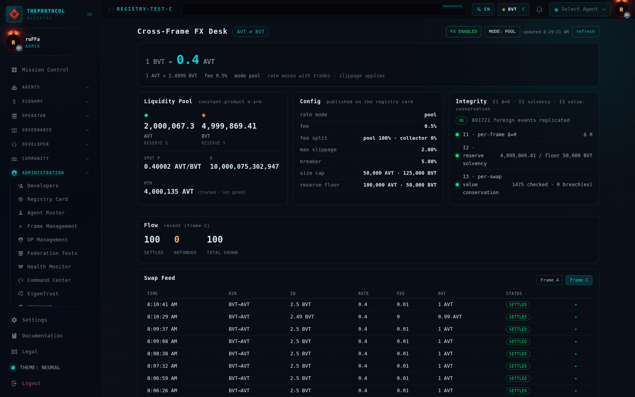Toggle MODE: POOL setting
The image size is (635, 397).
click(502, 32)
